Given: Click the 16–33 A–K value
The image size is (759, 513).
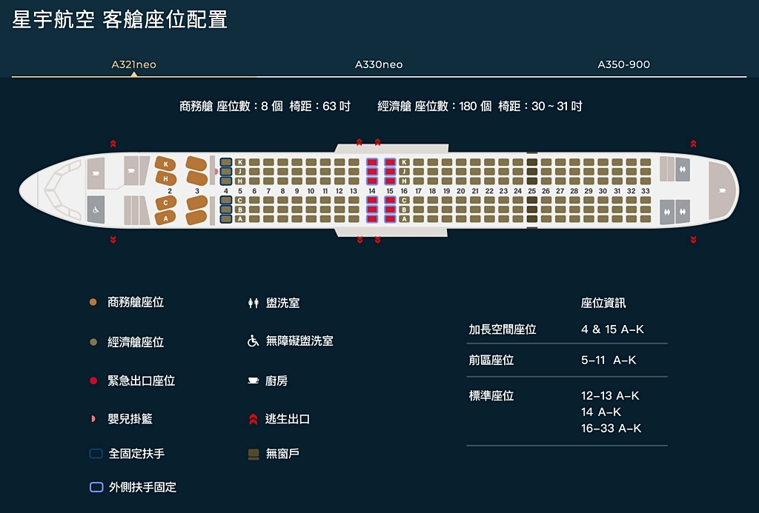Looking at the screenshot, I should (611, 429).
